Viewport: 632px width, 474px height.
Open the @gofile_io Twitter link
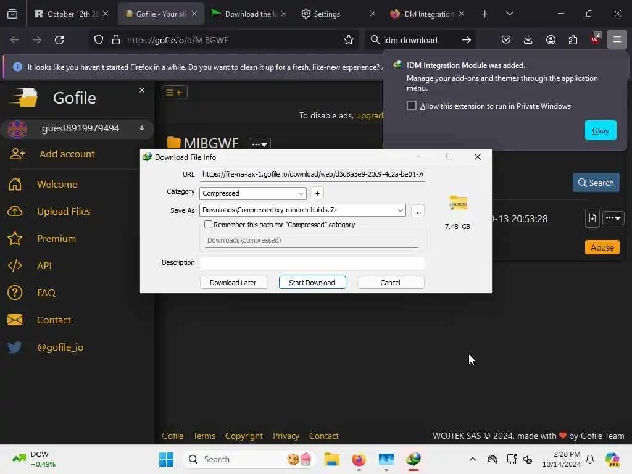[x=60, y=347]
